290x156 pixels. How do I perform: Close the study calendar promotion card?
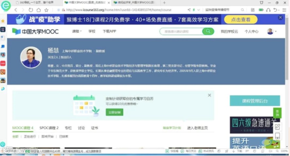tap(209, 95)
